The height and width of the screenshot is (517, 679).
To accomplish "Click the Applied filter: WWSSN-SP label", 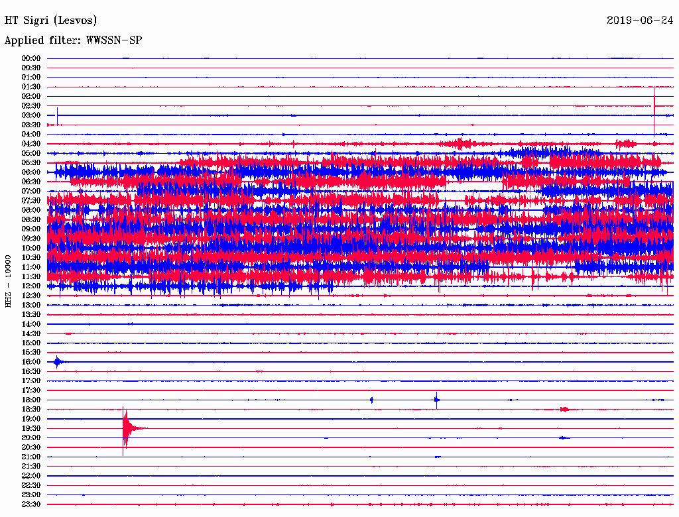I will 73,40.
